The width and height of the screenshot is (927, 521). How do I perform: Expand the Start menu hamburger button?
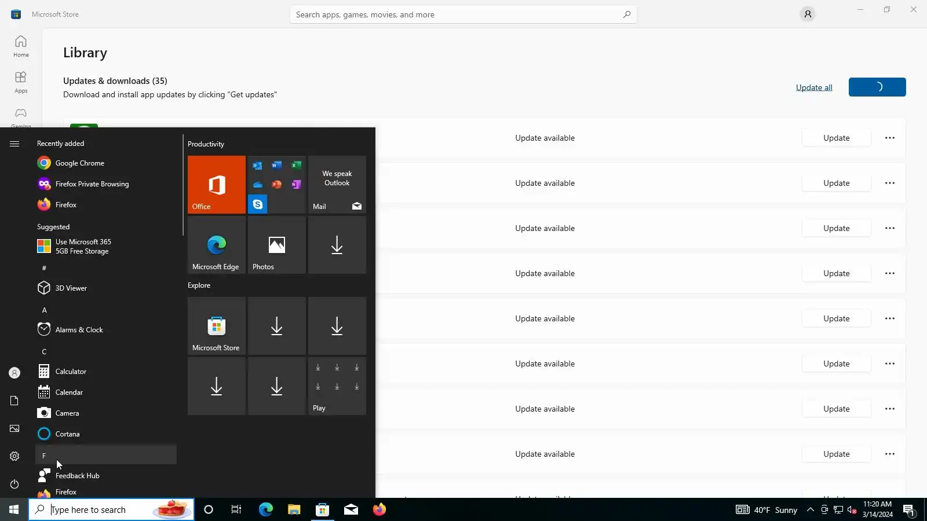point(14,144)
